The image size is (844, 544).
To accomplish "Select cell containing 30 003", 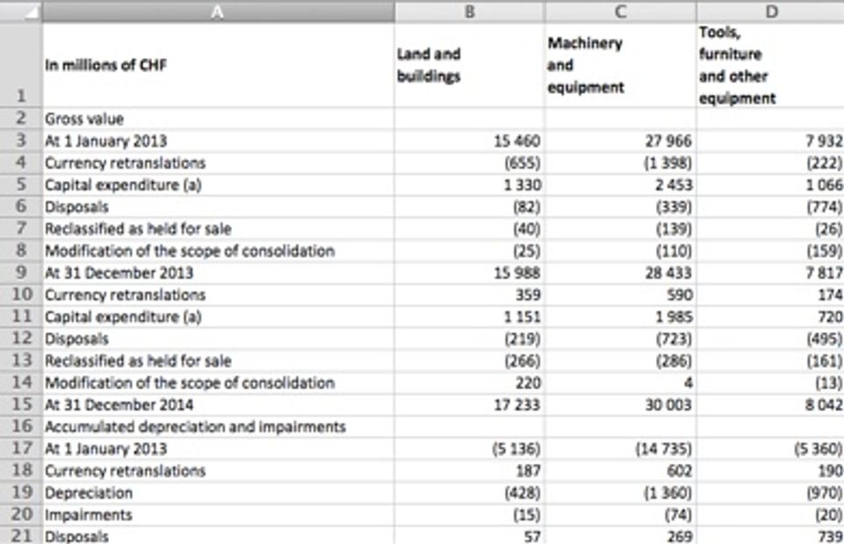I will pyautogui.click(x=621, y=404).
